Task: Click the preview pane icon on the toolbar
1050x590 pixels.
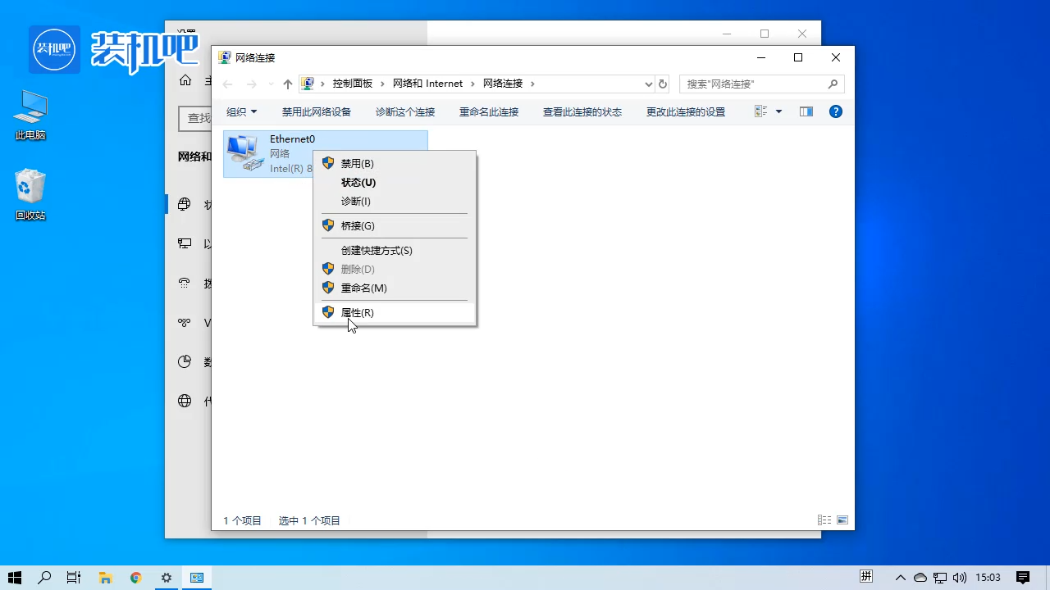Action: pos(806,111)
